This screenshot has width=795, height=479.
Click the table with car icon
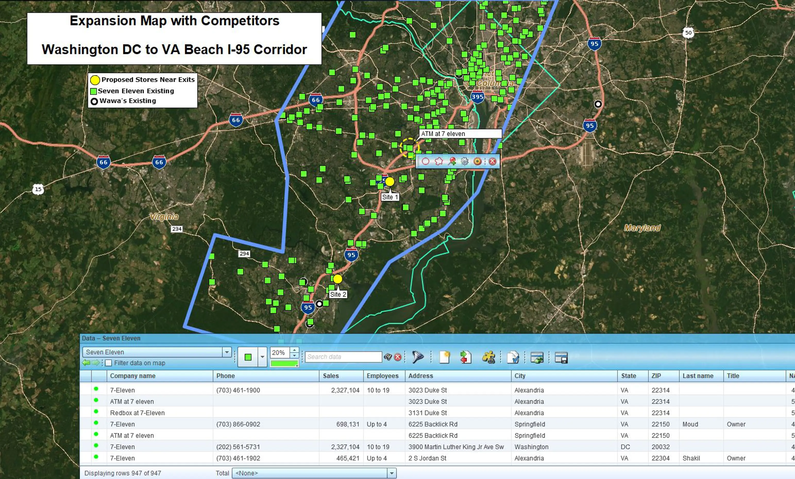(537, 357)
